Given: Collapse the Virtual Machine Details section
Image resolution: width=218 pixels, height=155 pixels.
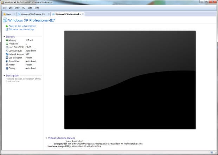Looking at the screenshot, I should pyautogui.click(x=46, y=138).
